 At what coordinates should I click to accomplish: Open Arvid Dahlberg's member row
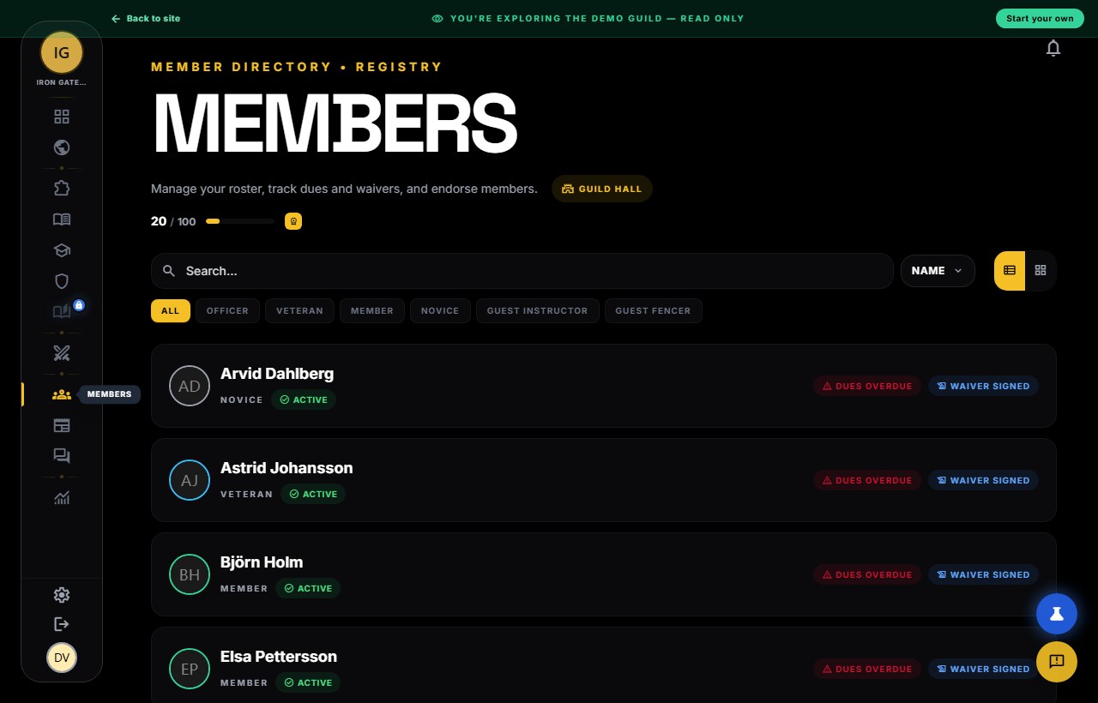[x=604, y=386]
